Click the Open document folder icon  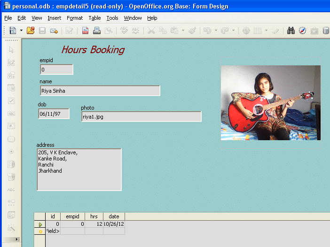point(31,31)
